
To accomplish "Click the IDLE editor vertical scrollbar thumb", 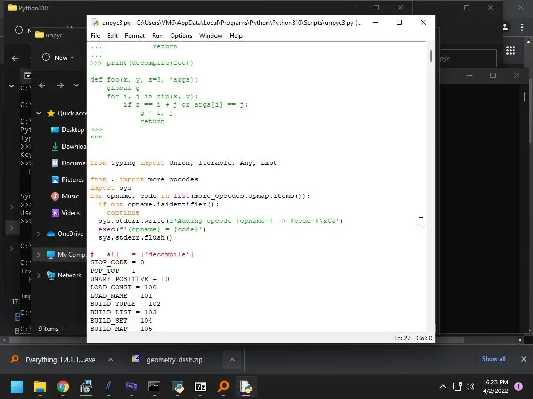I will 430,56.
